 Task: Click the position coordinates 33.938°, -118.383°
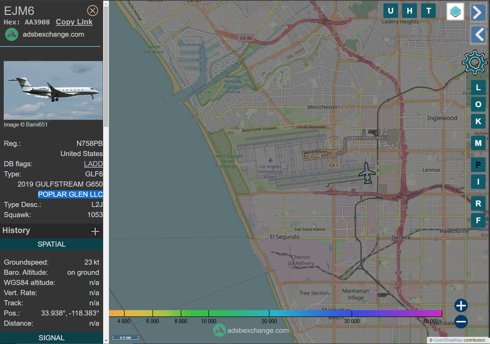(x=70, y=313)
